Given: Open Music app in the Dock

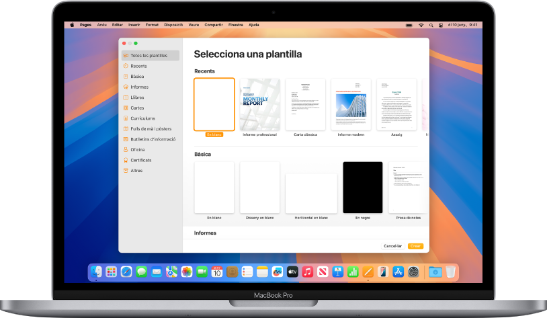Looking at the screenshot, I should pos(307,272).
